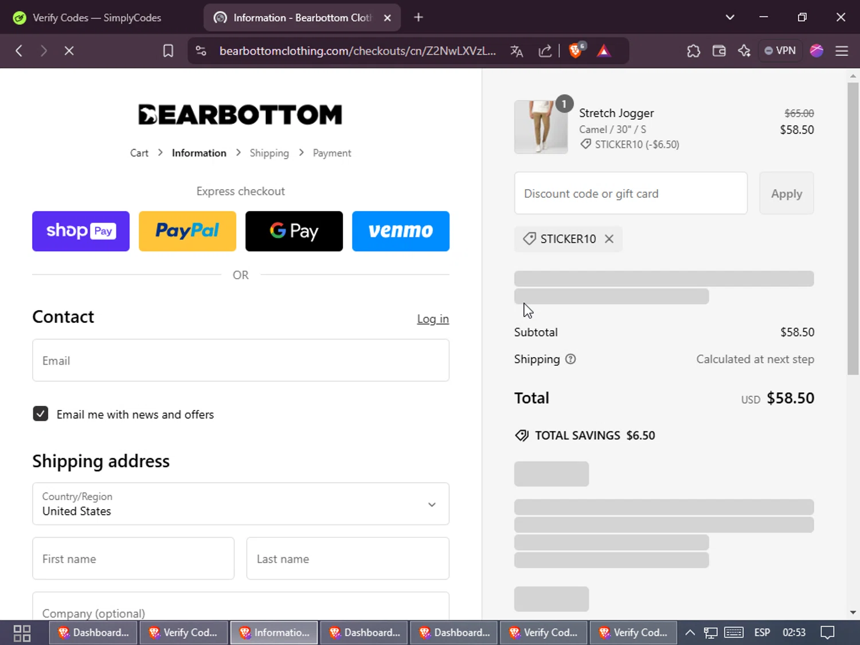Open browser hamburger menu

point(842,51)
